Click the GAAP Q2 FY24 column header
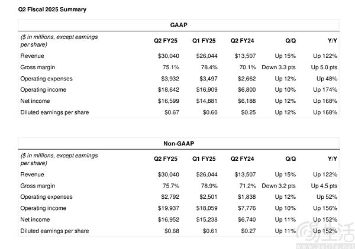The height and width of the screenshot is (249, 355). (242, 41)
